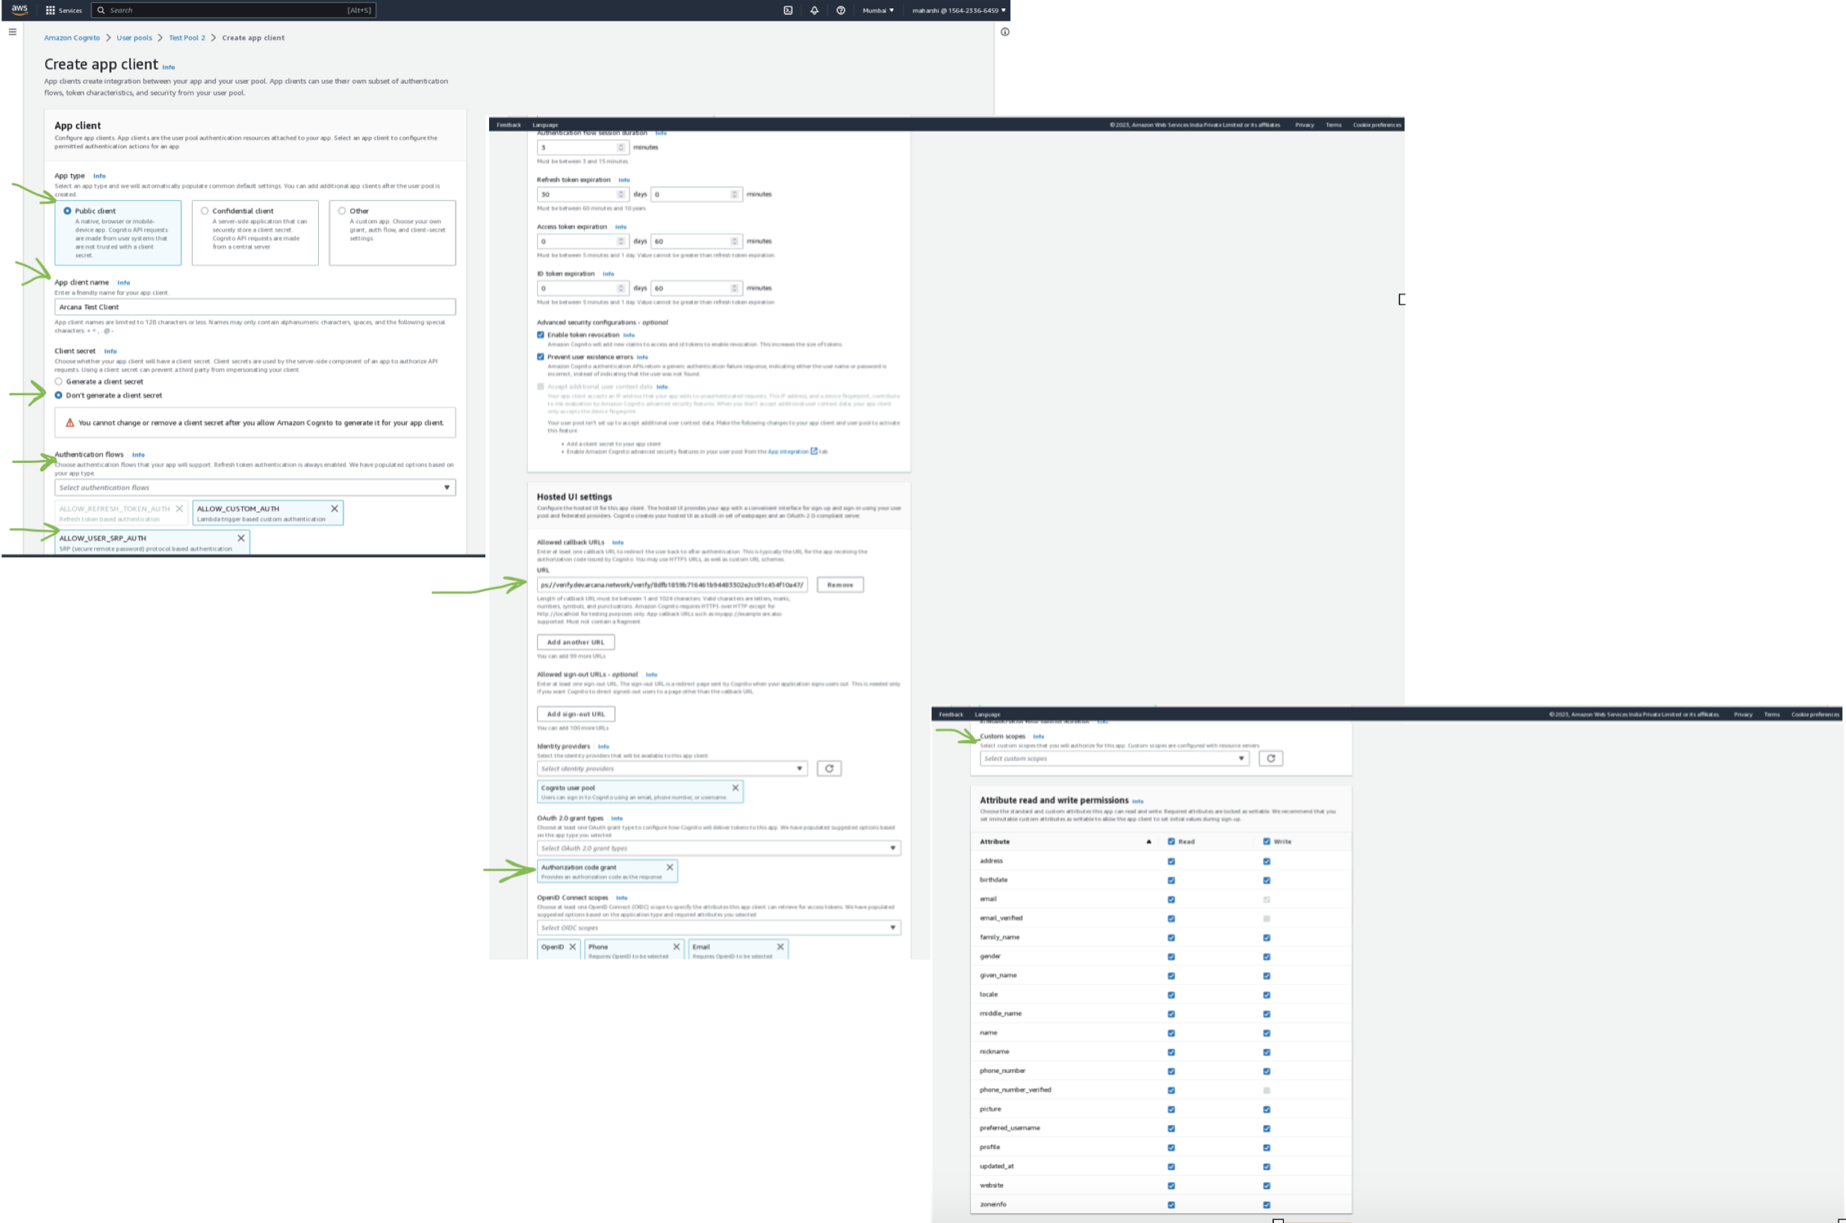Click the refresh token days stepper

[x=621, y=194]
